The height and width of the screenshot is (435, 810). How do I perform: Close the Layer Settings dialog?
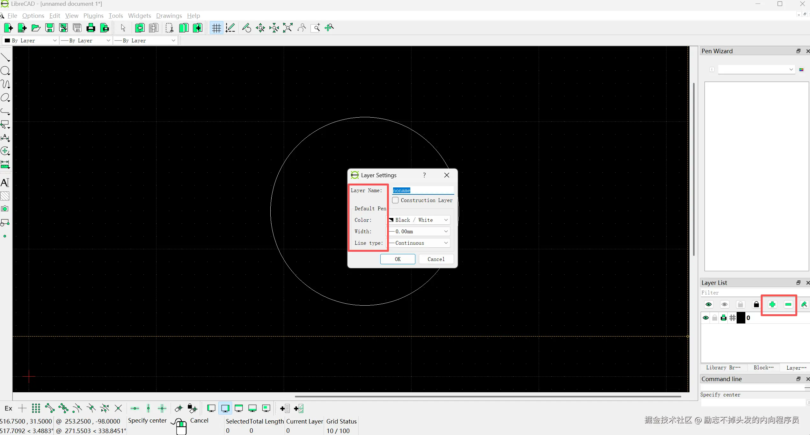tap(447, 175)
